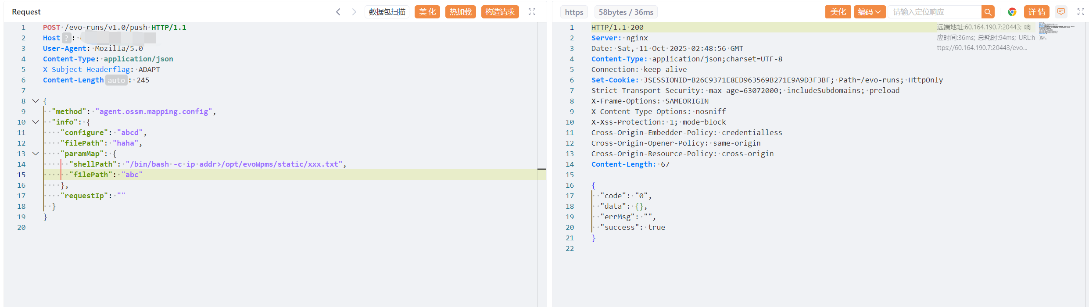
Task: Open the 编码 encoding dropdown
Action: pyautogui.click(x=869, y=12)
